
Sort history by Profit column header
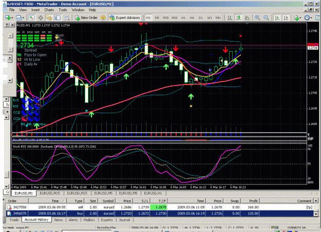[x=250, y=201]
